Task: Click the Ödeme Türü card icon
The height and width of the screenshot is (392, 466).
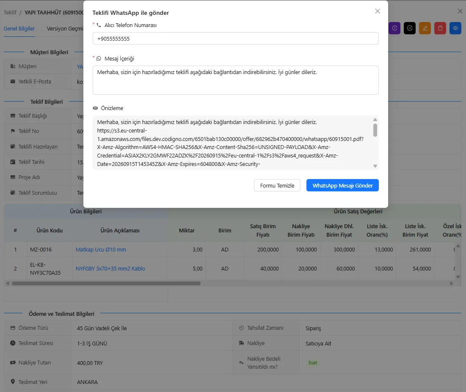Action: click(x=13, y=328)
